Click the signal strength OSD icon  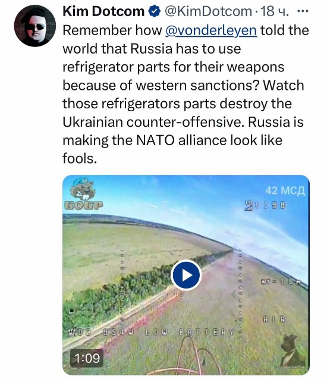(248, 205)
